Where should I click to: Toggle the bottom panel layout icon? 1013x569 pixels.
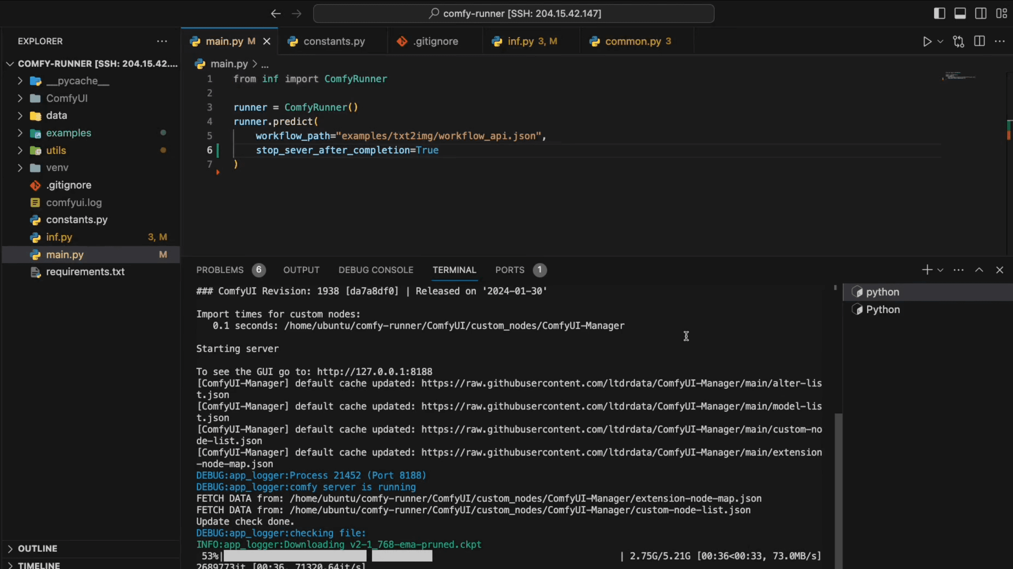960,14
